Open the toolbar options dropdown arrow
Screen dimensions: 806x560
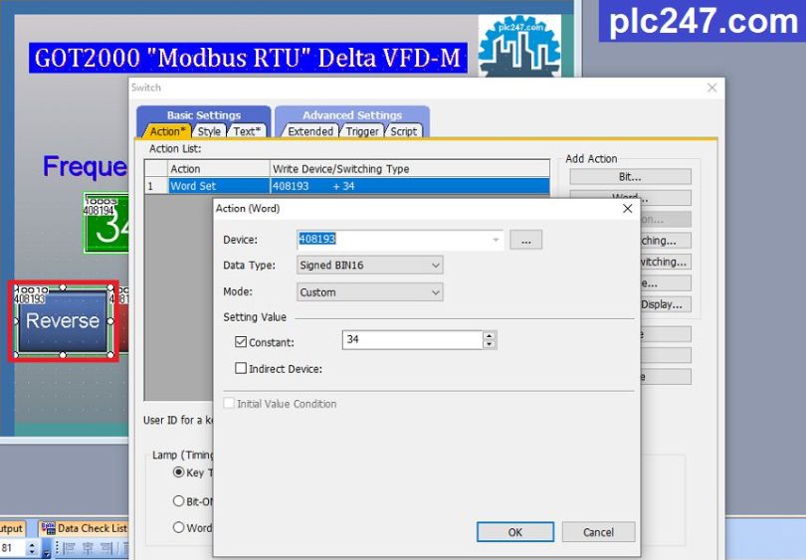[46, 550]
